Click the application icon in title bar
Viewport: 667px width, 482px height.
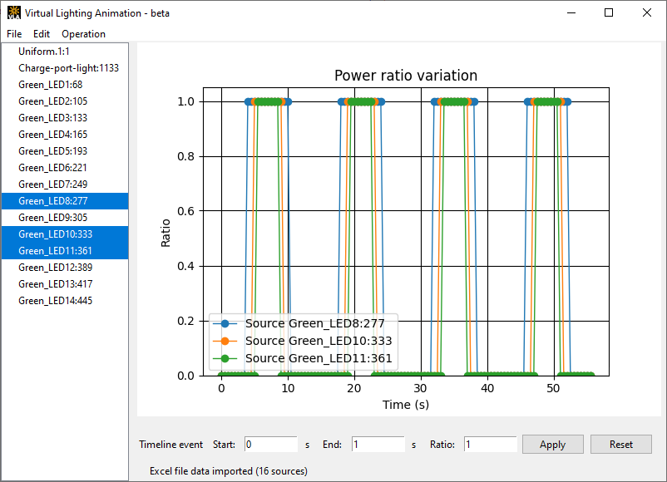14,12
